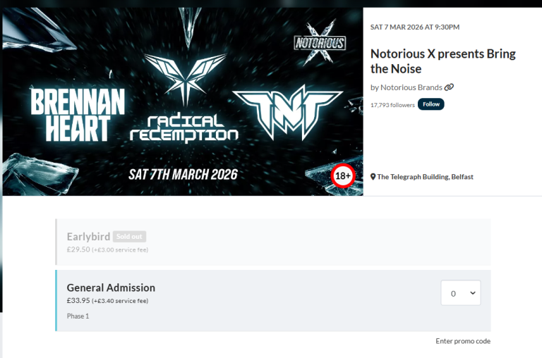Click the location pin icon
The width and height of the screenshot is (542, 358).
[x=373, y=177]
